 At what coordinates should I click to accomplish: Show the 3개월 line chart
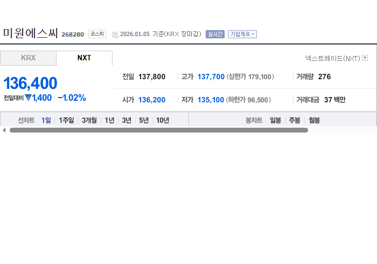pos(89,120)
